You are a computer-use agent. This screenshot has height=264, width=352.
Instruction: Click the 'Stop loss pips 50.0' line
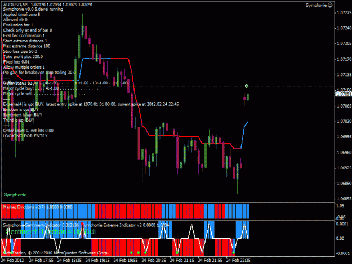click(20, 51)
